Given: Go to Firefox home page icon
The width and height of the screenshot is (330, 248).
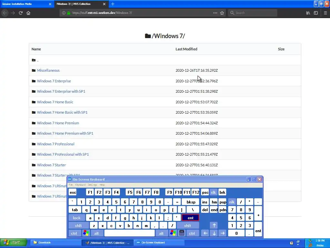Looking at the screenshot, I should pyautogui.click(x=28, y=13).
